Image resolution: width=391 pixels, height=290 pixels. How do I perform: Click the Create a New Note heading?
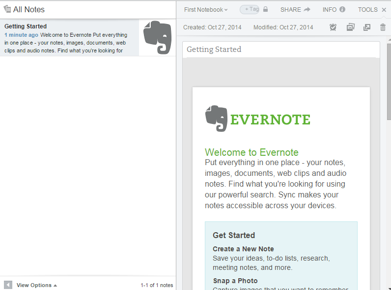(243, 249)
